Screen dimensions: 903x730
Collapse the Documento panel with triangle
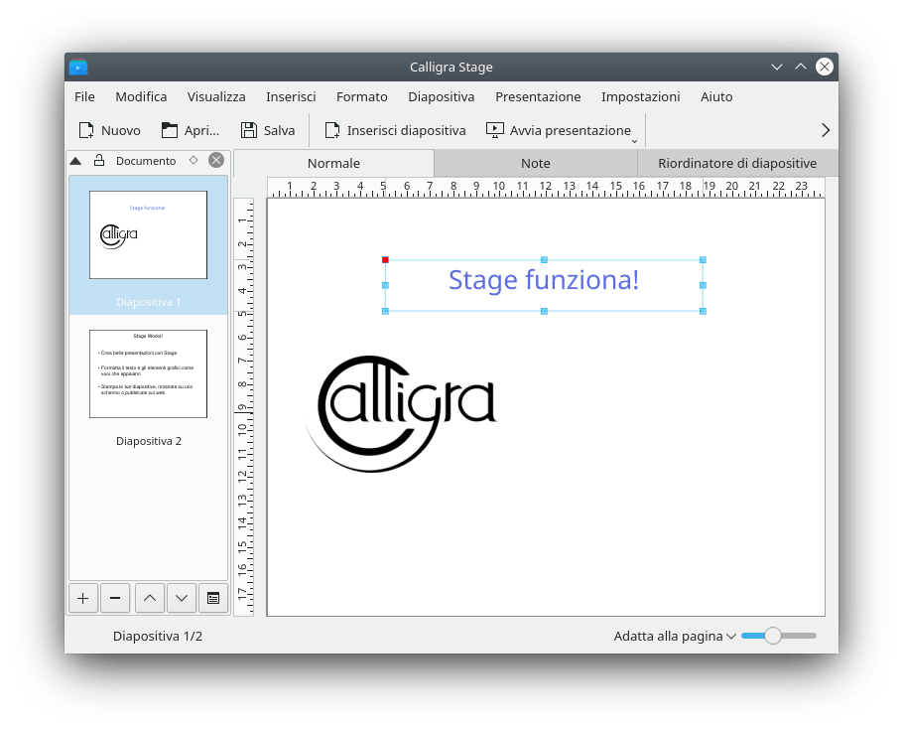click(75, 161)
